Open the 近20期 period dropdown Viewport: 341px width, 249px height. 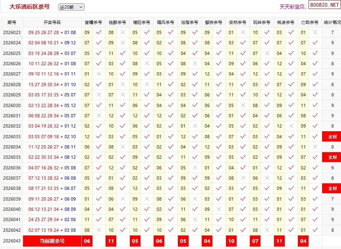(71, 7)
